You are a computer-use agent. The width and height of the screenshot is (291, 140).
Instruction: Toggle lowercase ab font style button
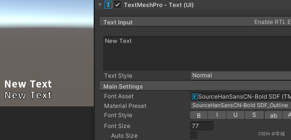pyautogui.click(x=273, y=115)
